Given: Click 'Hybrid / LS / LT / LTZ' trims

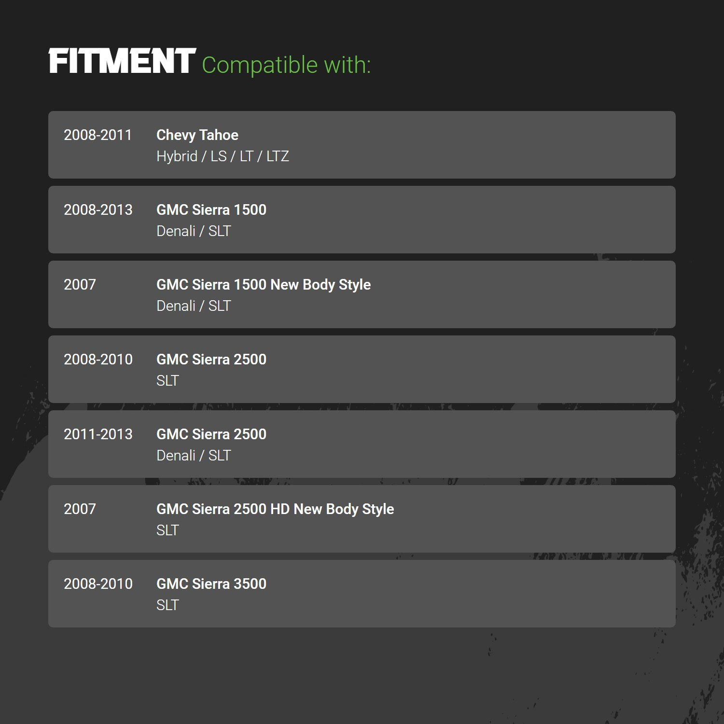Looking at the screenshot, I should click(223, 156).
